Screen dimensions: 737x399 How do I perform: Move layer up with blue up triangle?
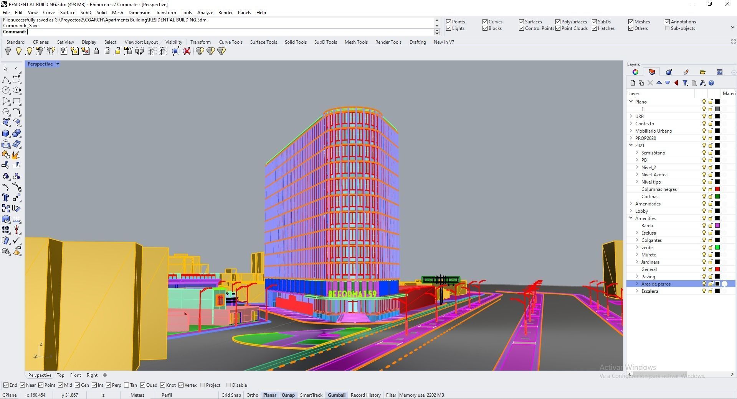659,83
